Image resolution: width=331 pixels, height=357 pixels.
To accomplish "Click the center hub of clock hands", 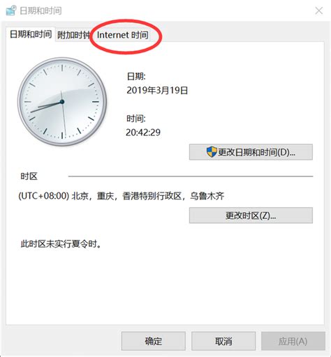I will 62,102.
